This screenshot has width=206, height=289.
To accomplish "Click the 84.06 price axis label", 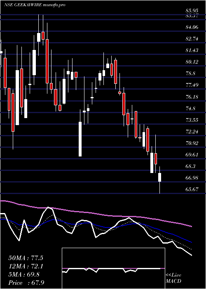I will 192,27.
